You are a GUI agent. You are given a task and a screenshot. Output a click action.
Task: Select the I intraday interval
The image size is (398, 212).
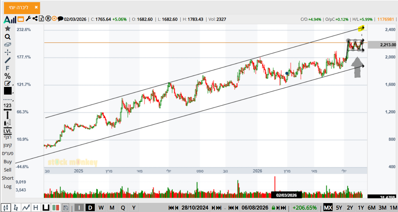(x=79, y=208)
